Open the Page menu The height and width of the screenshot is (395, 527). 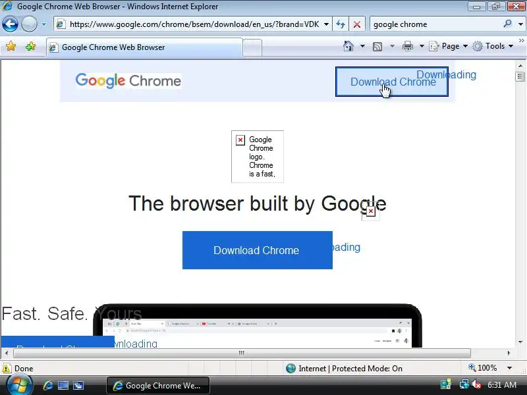pyautogui.click(x=449, y=46)
